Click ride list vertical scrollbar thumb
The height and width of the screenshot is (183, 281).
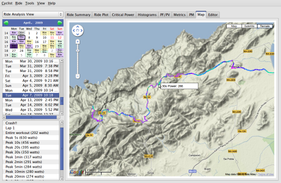tap(62, 101)
